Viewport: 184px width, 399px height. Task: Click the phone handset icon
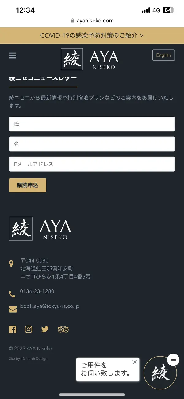12,294
